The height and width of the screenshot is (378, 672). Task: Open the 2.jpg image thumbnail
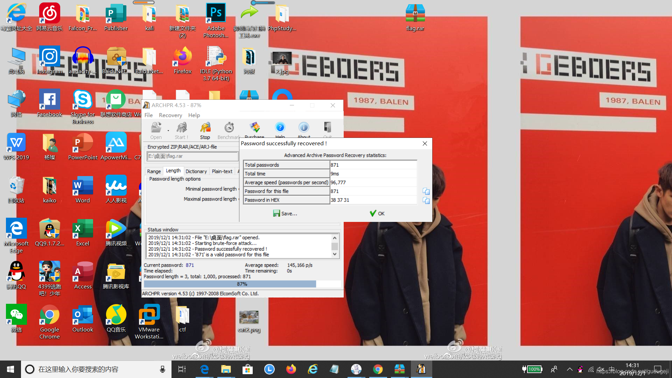tap(282, 63)
